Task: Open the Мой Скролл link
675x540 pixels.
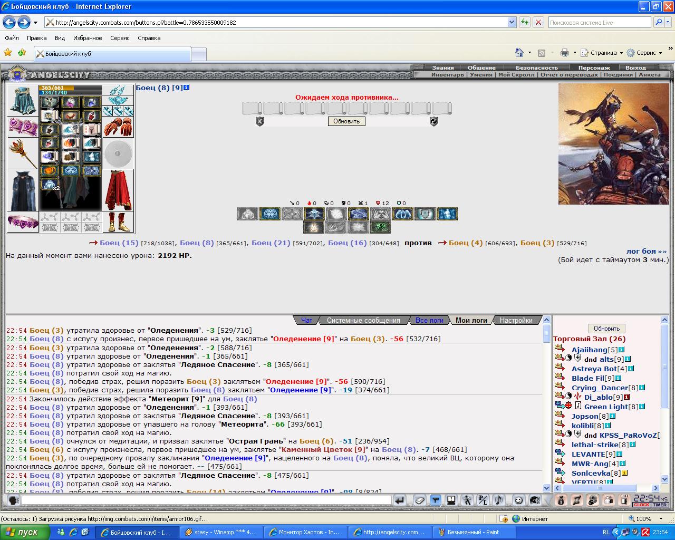Action: click(x=516, y=75)
